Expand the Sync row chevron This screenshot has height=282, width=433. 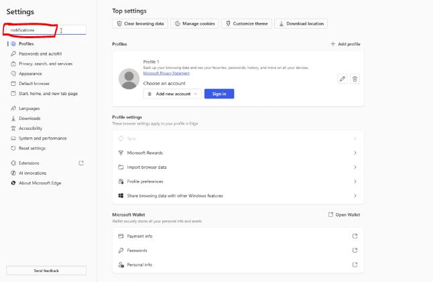click(355, 139)
